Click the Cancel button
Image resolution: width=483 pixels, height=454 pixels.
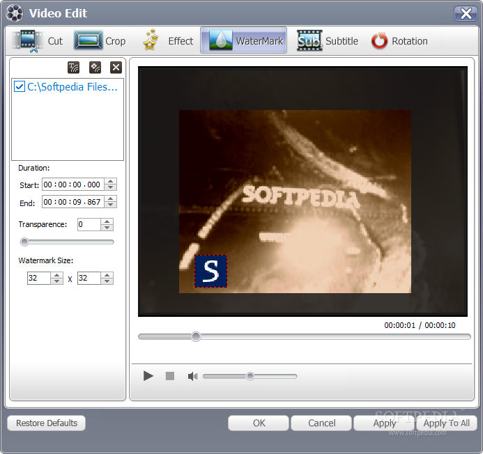click(321, 423)
